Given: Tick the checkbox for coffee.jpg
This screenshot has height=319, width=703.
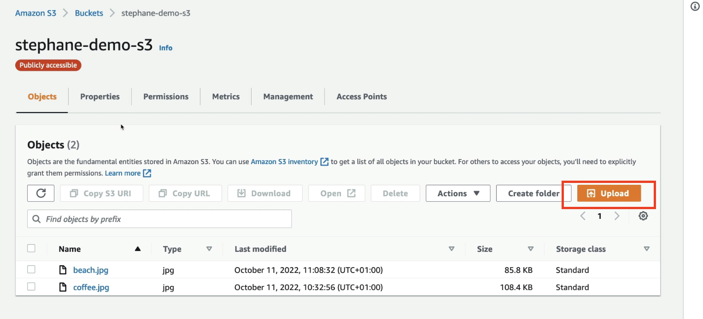Looking at the screenshot, I should click(31, 287).
